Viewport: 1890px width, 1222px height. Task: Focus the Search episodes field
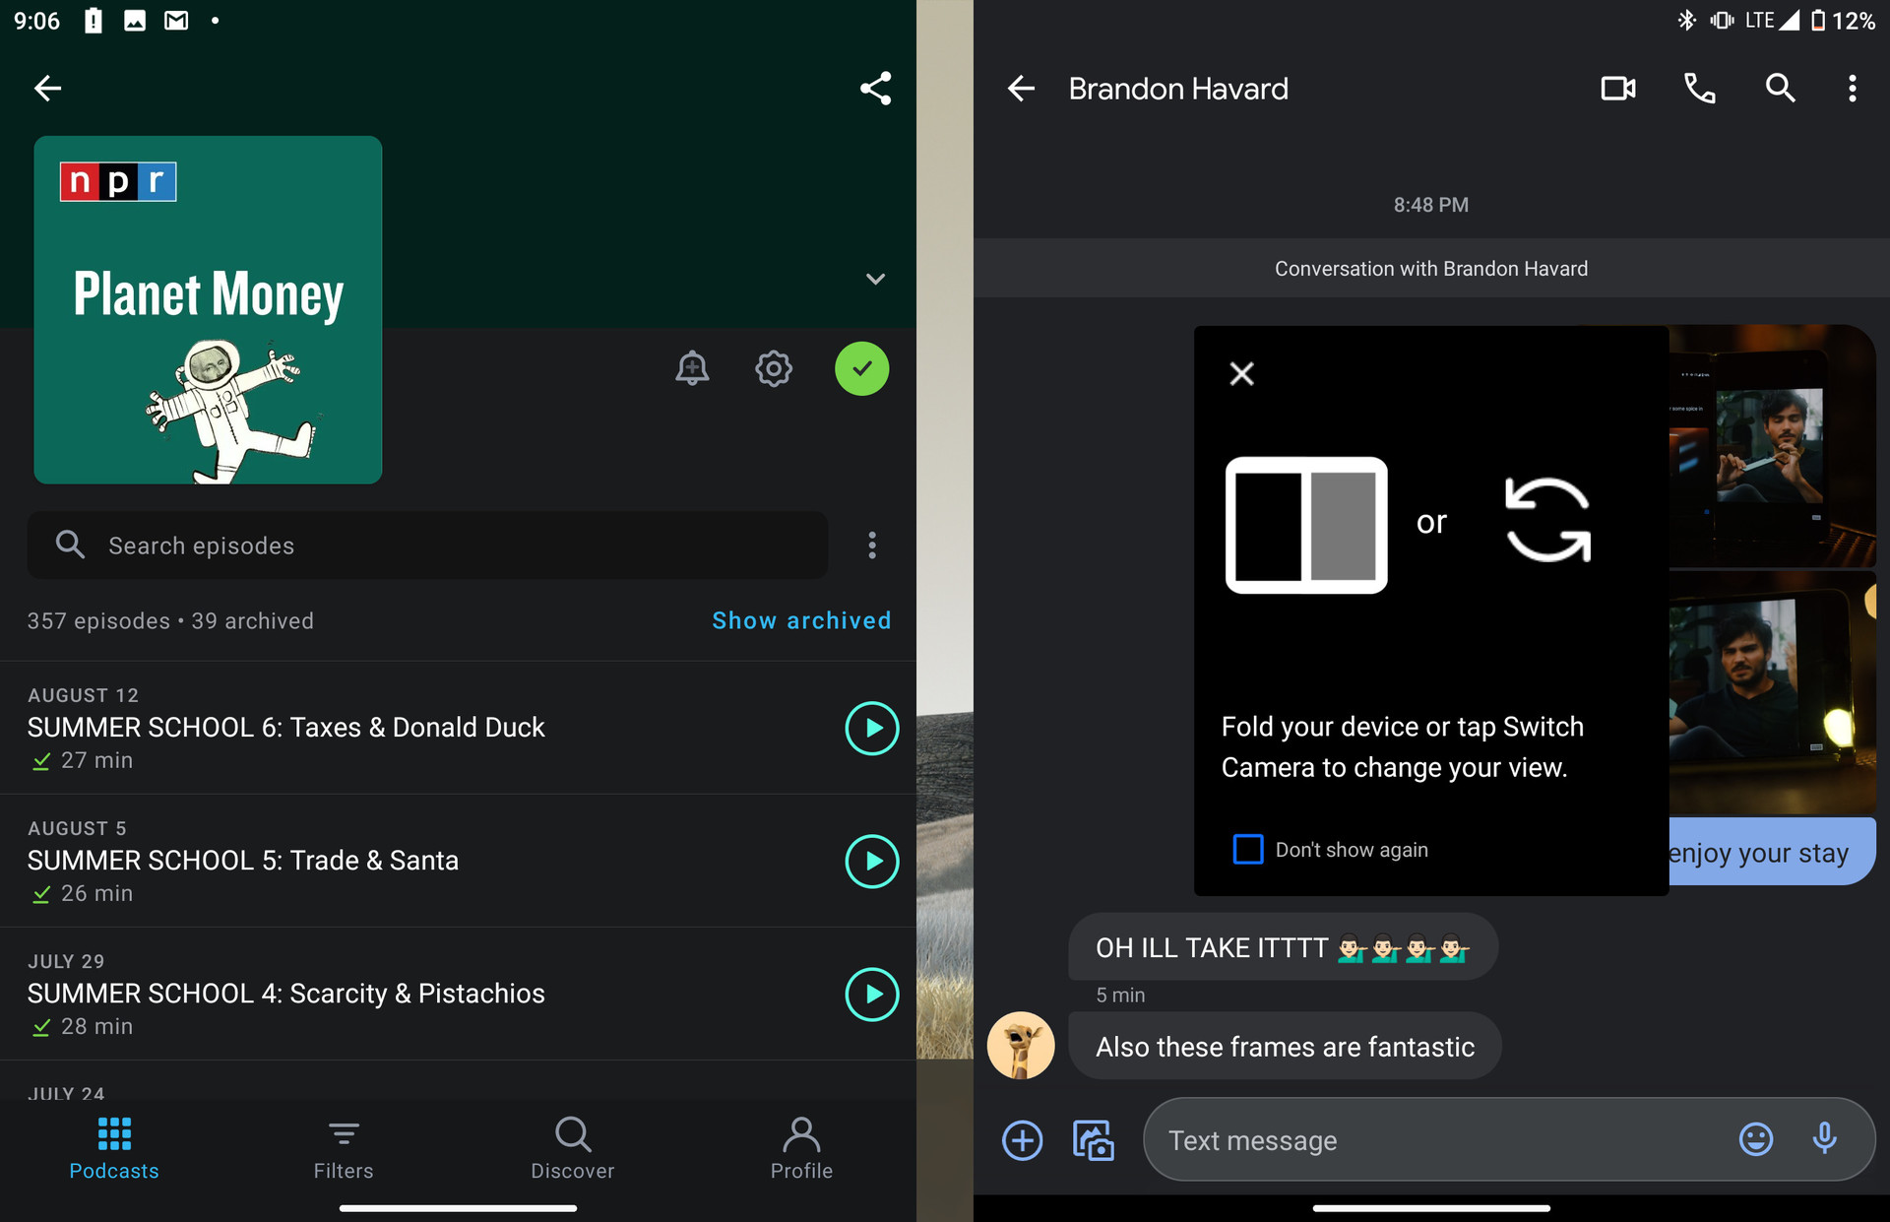(x=427, y=546)
